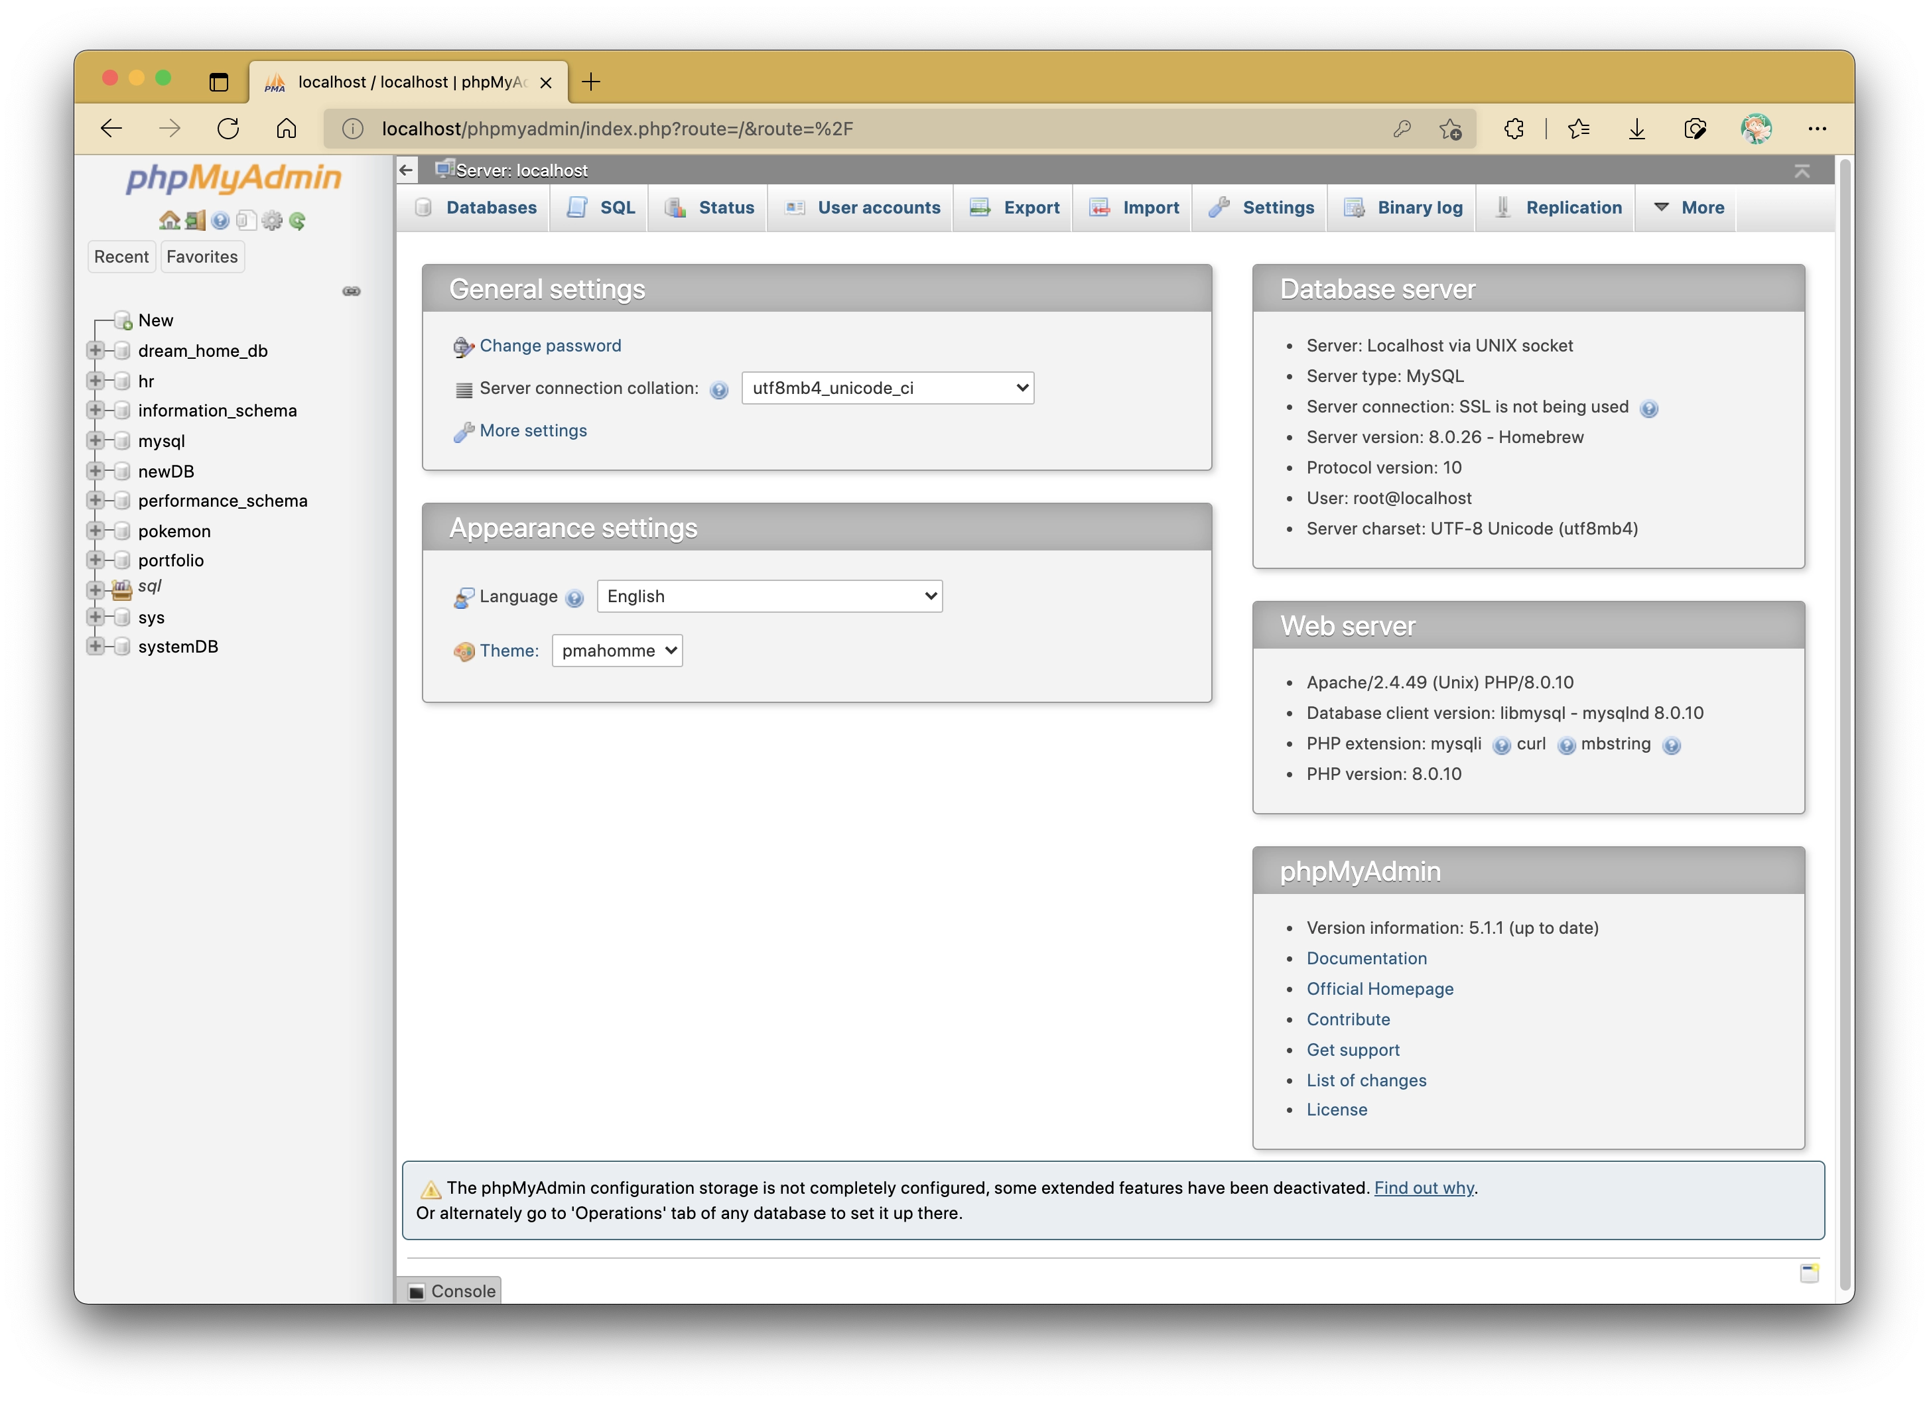Image resolution: width=1929 pixels, height=1402 pixels.
Task: Open the Language dropdown
Action: [x=769, y=597]
